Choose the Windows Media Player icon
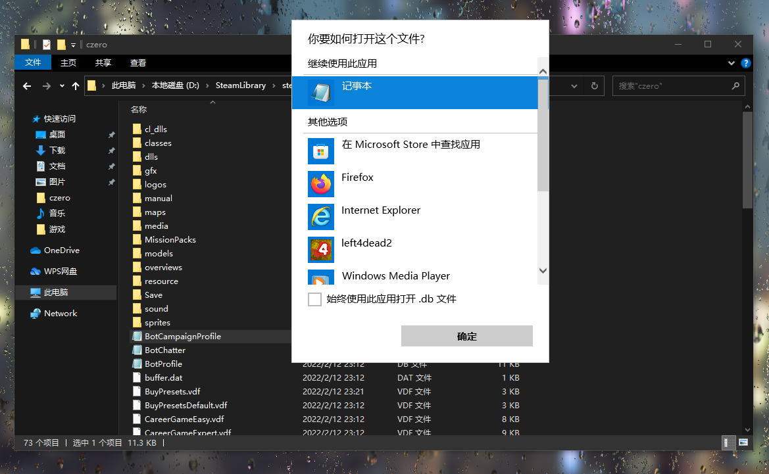 321,277
